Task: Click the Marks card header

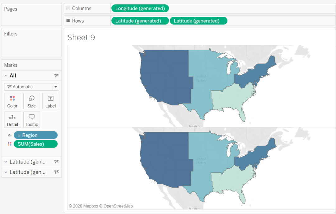Action: [11, 65]
